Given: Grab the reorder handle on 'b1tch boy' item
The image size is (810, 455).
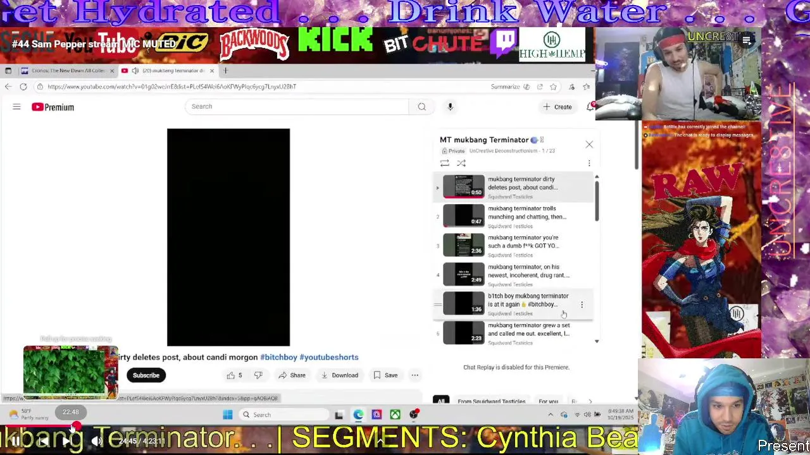Looking at the screenshot, I should click(x=437, y=305).
